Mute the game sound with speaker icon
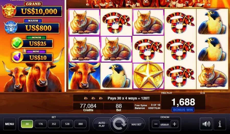 pyautogui.click(x=206, y=124)
